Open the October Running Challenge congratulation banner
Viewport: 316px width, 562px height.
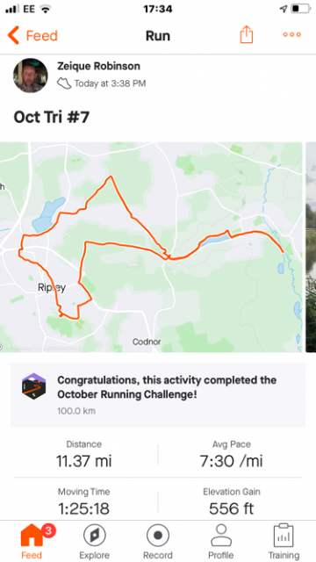tap(158, 394)
